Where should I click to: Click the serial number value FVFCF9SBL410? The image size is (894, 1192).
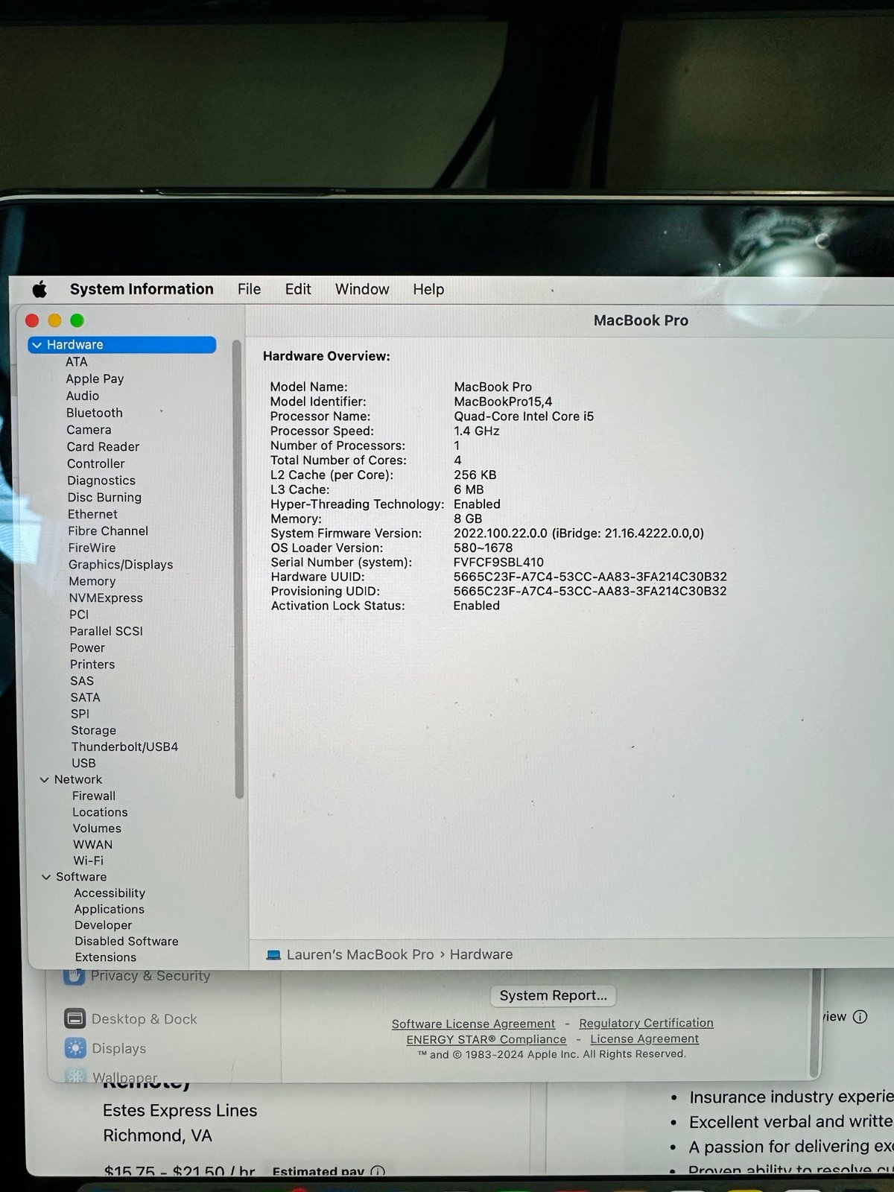point(498,562)
